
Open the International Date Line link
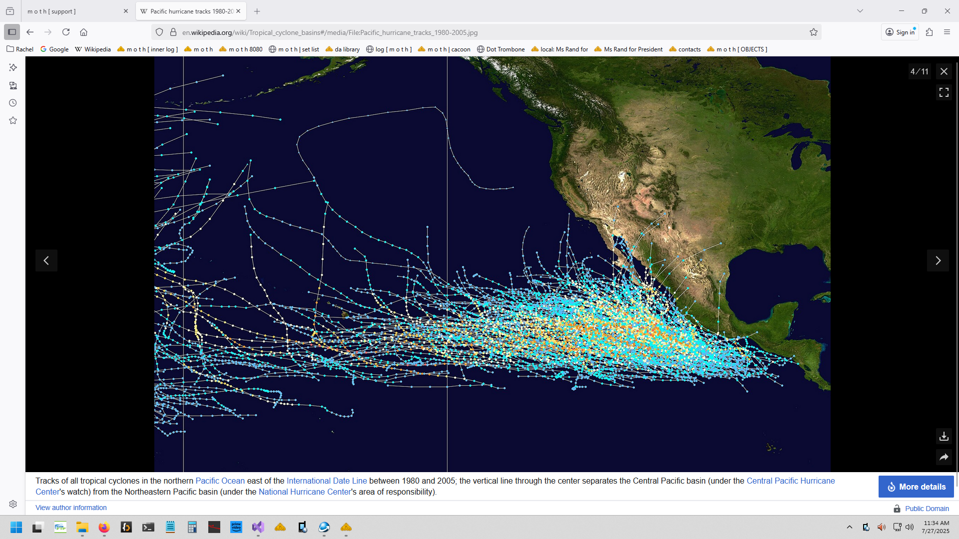pyautogui.click(x=326, y=481)
